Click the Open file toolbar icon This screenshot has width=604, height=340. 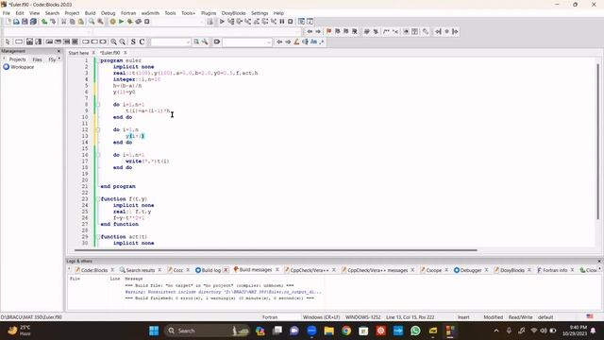(16, 22)
